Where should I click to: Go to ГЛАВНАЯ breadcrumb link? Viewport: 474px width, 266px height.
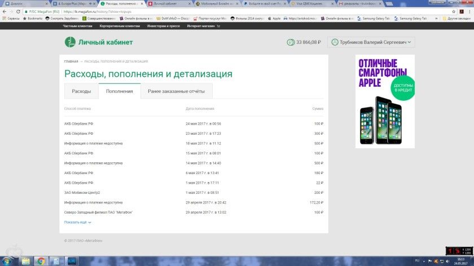tap(71, 61)
